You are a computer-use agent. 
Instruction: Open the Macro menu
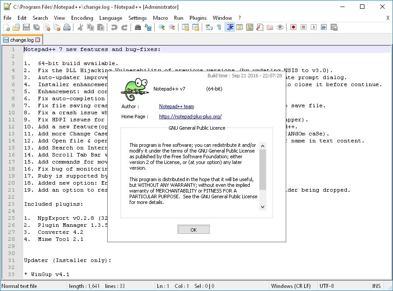(160, 18)
